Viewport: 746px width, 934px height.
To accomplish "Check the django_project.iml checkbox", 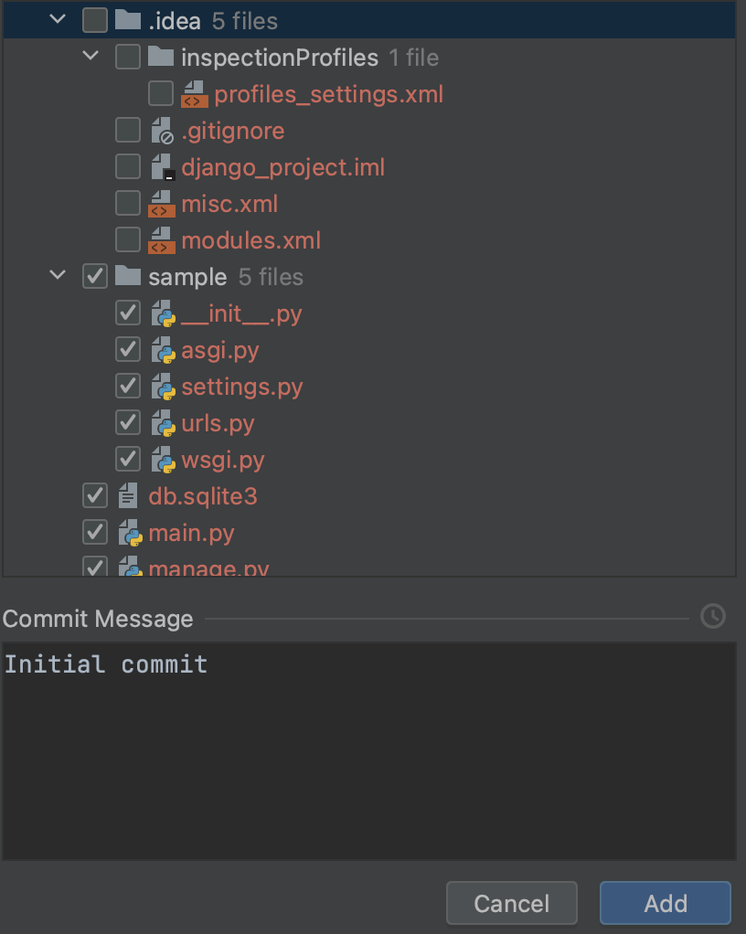I will tap(127, 166).
